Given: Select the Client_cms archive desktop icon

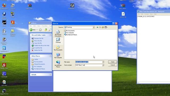Looking at the screenshot, I should coord(29,6).
